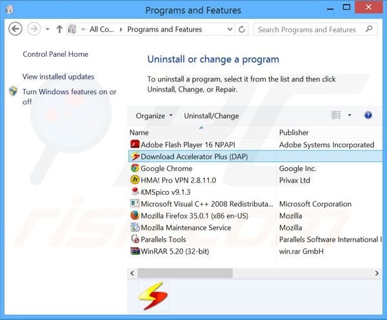Expand the address bar history dropdown
This screenshot has height=320, width=387.
pyautogui.click(x=230, y=29)
